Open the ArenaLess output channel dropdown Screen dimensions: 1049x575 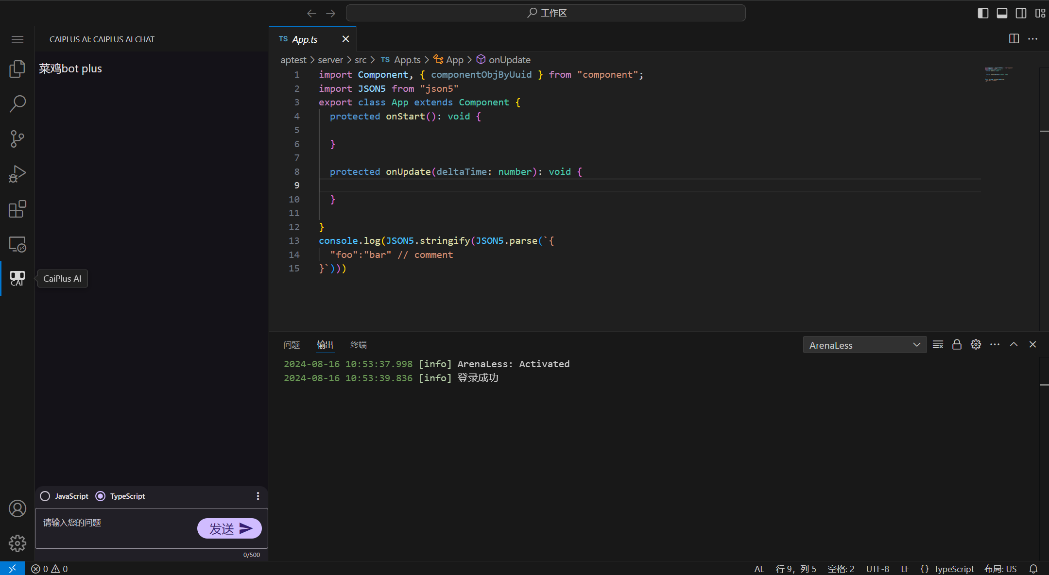(864, 345)
